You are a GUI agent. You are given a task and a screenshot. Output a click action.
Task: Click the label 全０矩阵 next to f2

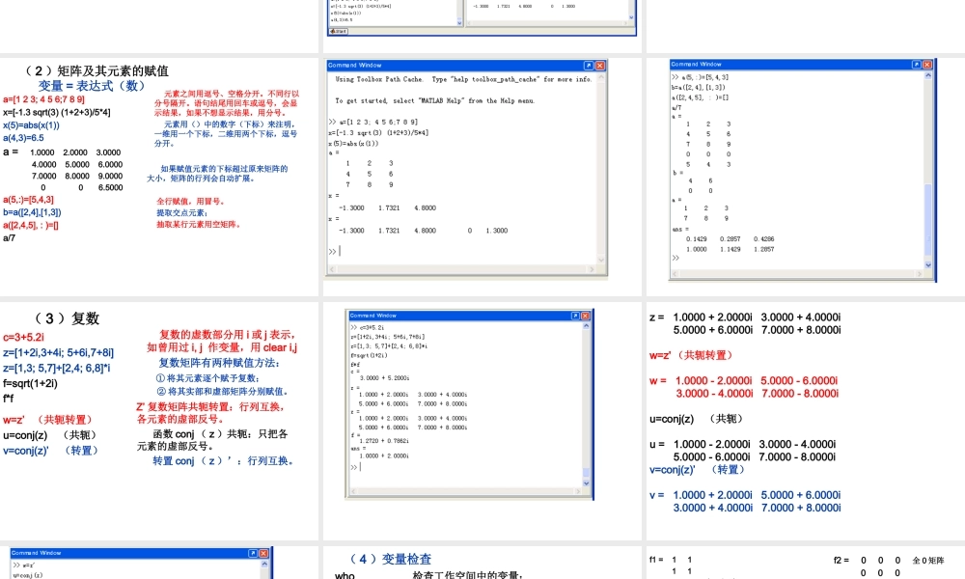[x=928, y=561]
